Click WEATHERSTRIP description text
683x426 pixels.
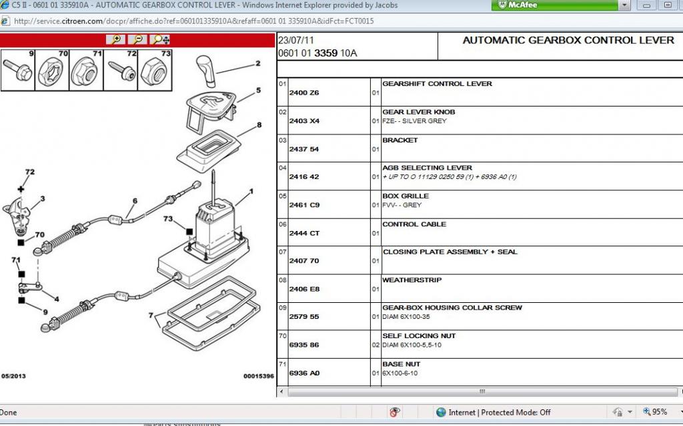pos(412,280)
